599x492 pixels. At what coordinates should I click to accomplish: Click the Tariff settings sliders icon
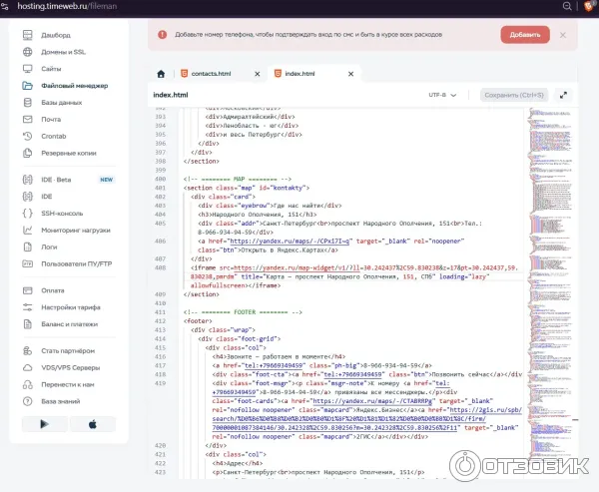[28, 307]
